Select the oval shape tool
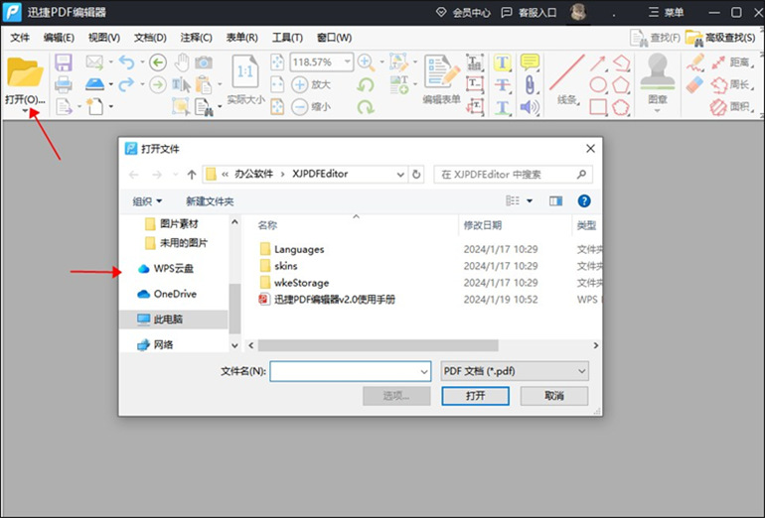 tap(598, 84)
